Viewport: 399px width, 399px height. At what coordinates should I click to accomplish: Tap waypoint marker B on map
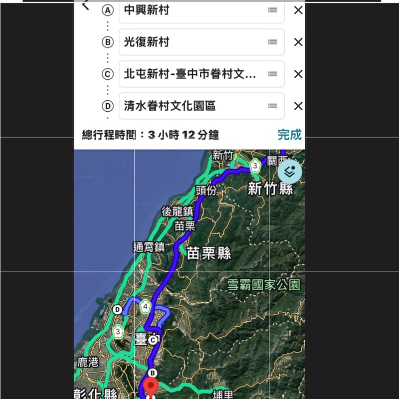[x=153, y=373]
